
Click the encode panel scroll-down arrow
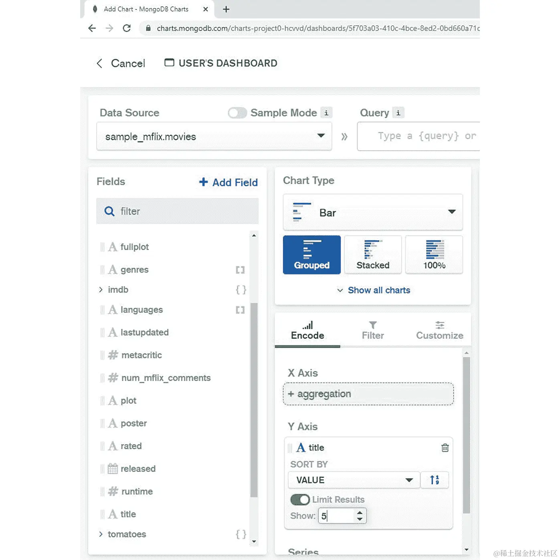(x=466, y=550)
